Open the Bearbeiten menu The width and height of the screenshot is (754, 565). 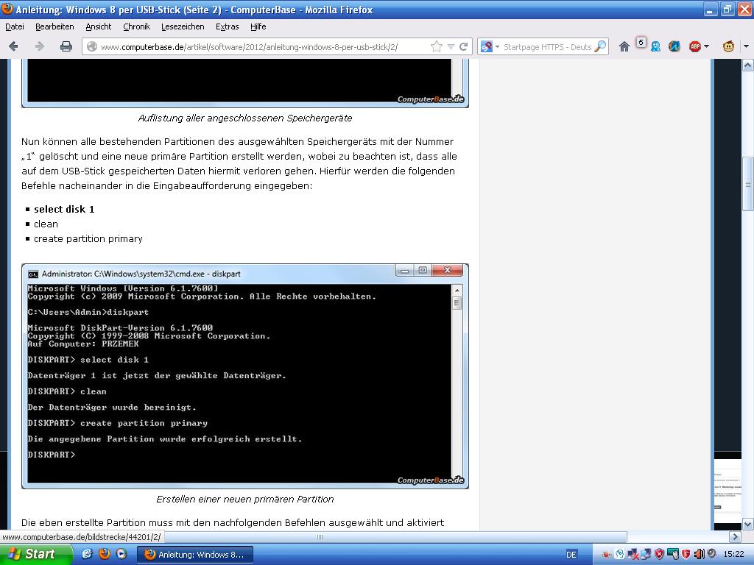coord(54,26)
